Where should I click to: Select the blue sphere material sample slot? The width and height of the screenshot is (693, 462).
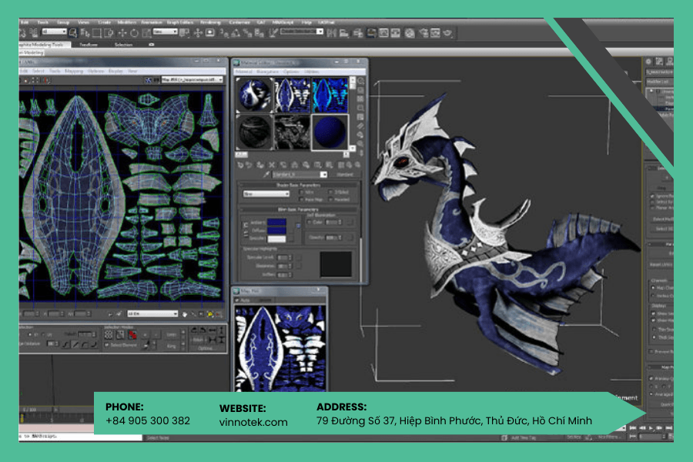coord(330,132)
